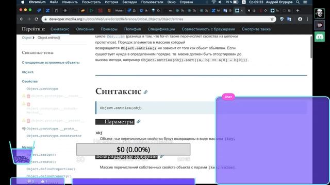
Task: Open the diamond-shaped extension icon in toolbar
Action: pyautogui.click(x=282, y=19)
